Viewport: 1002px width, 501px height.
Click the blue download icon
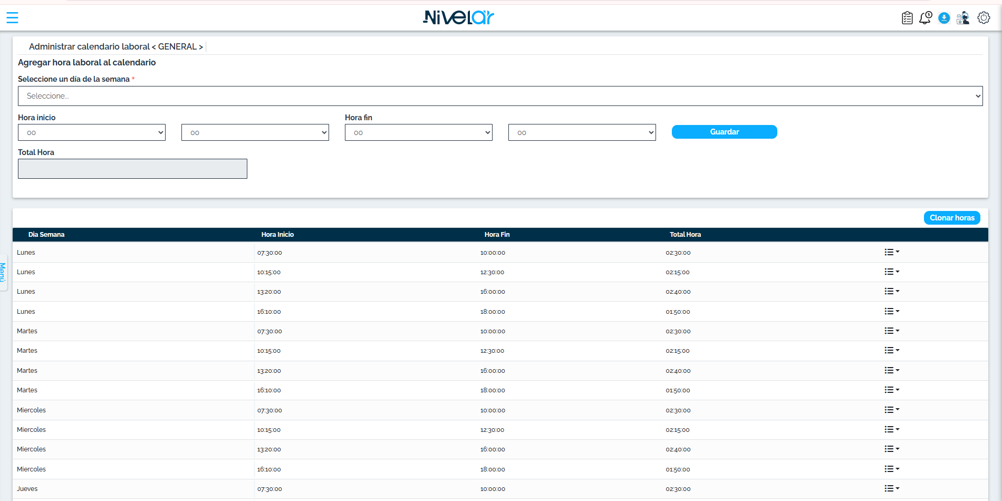coord(945,18)
